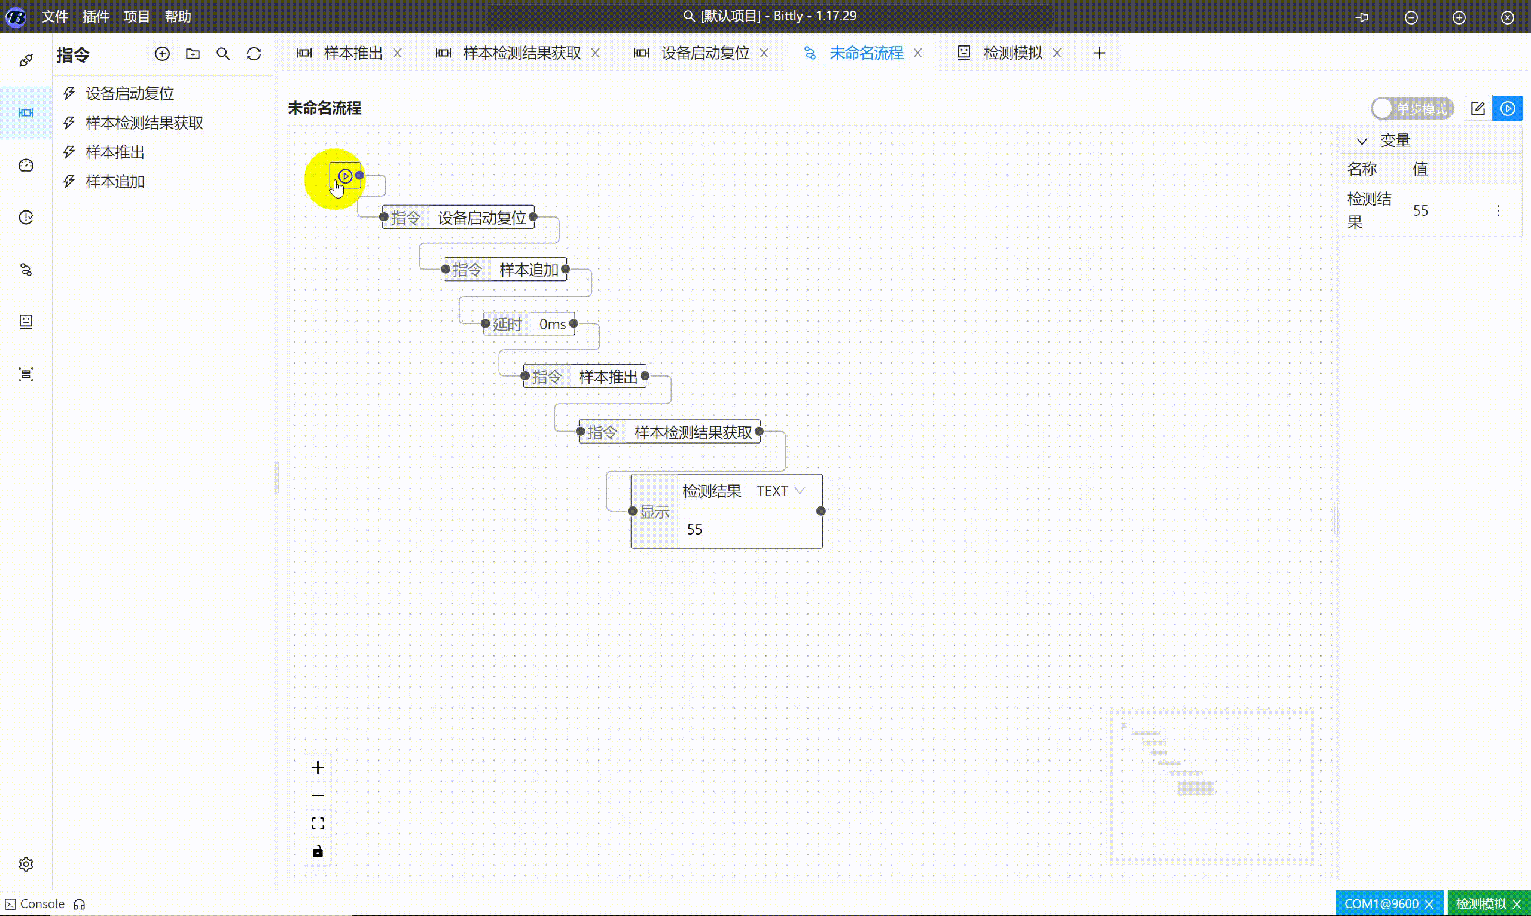The width and height of the screenshot is (1531, 916).
Task: Open the connection panel plug icon in sidebar
Action: [x=25, y=59]
